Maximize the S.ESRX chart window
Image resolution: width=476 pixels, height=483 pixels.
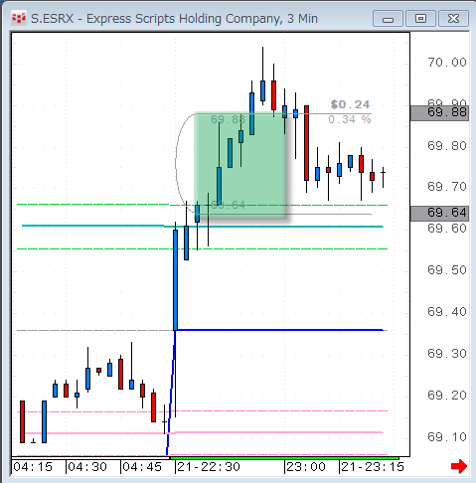(420, 19)
